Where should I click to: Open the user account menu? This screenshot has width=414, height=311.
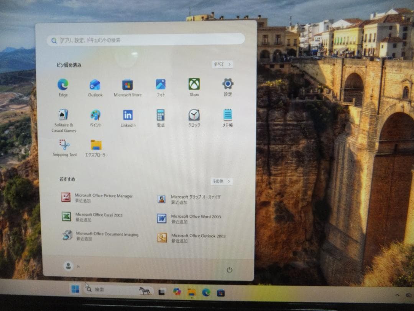pyautogui.click(x=68, y=266)
